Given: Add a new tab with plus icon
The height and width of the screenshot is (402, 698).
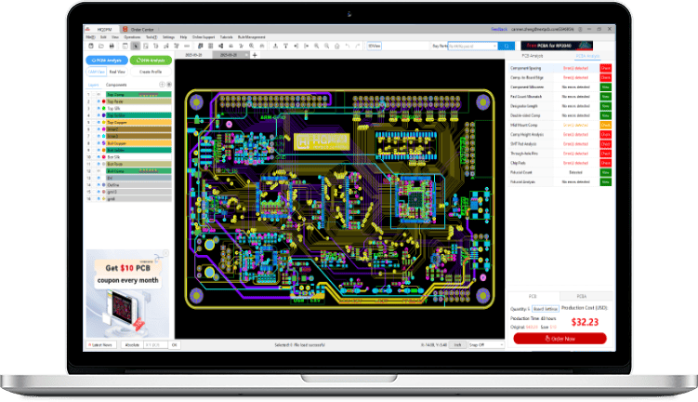Looking at the screenshot, I should point(255,55).
